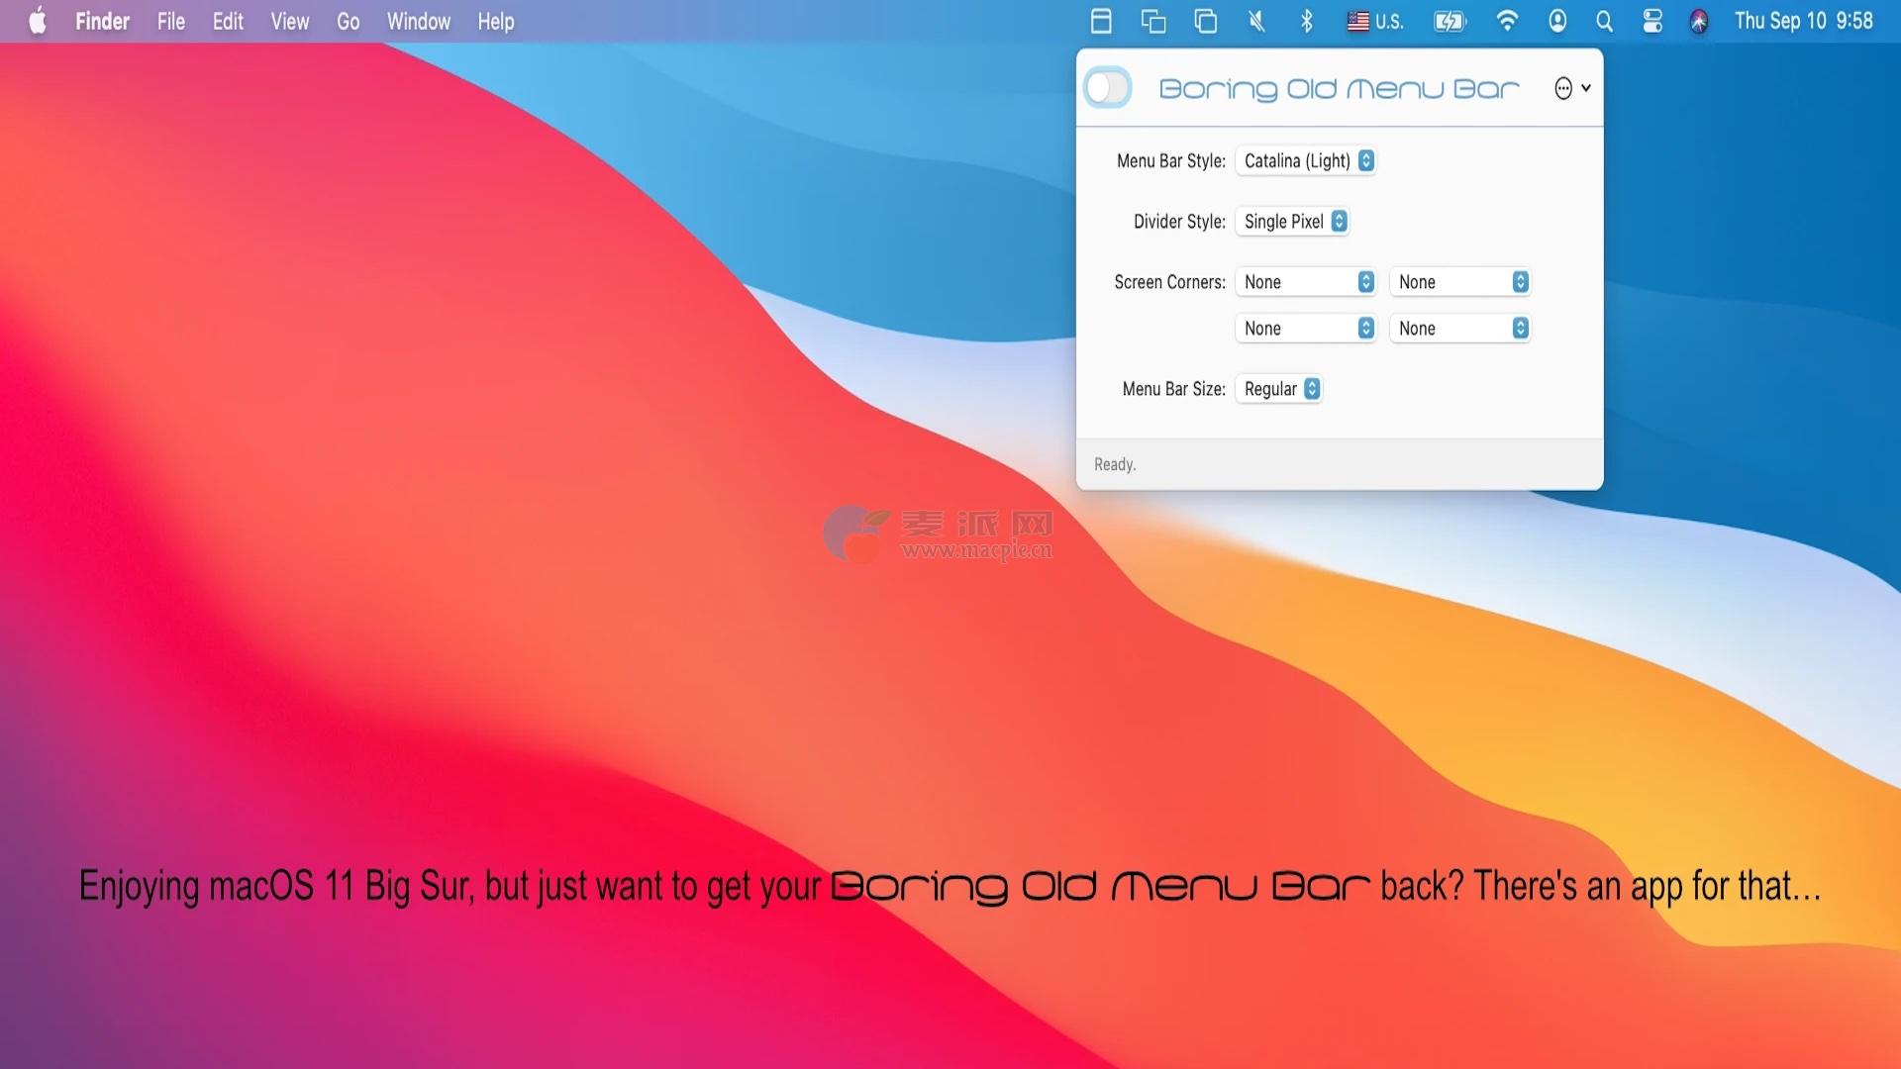Click the Bluetooth icon in menu bar
Viewport: 1901px width, 1069px height.
pyautogui.click(x=1306, y=21)
